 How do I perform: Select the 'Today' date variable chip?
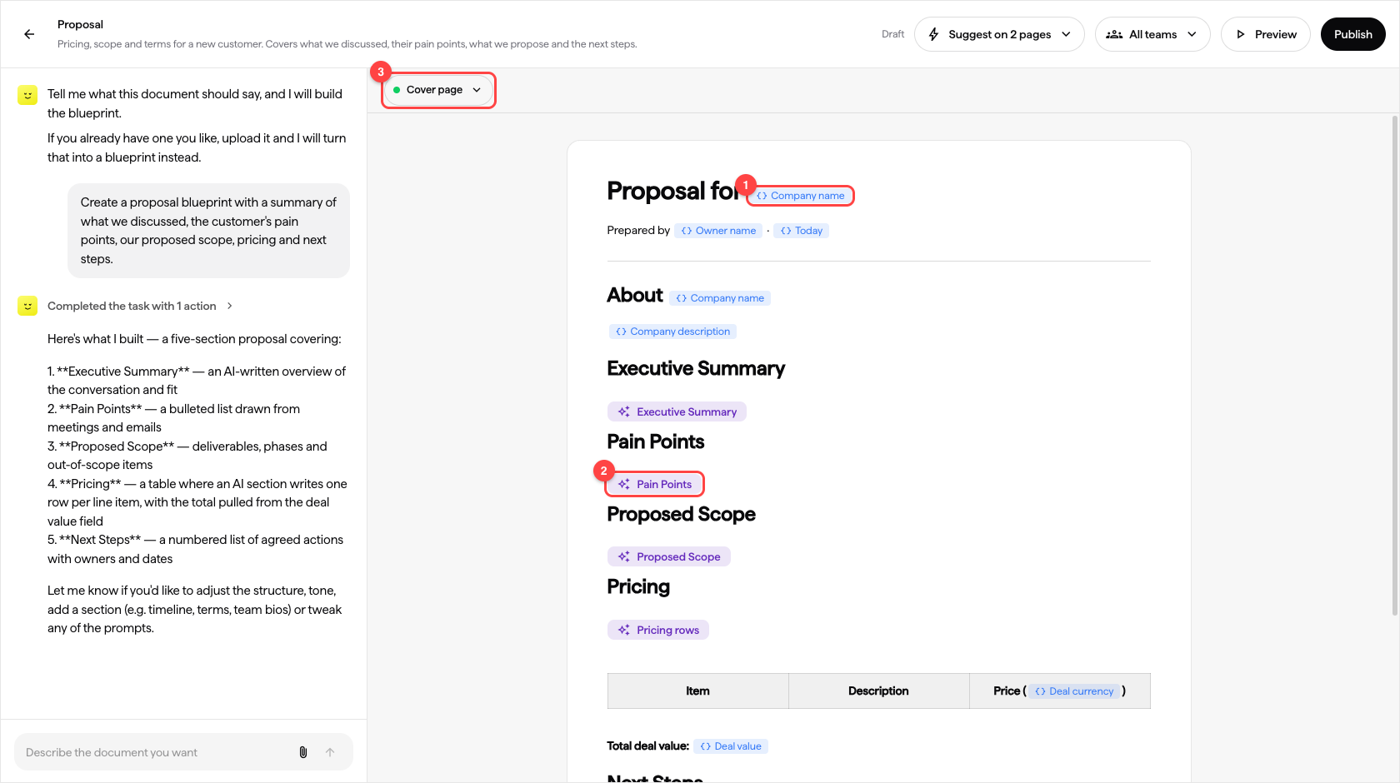(802, 231)
